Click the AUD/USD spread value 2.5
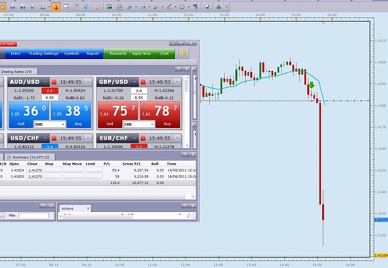388x268 pixels. click(50, 91)
